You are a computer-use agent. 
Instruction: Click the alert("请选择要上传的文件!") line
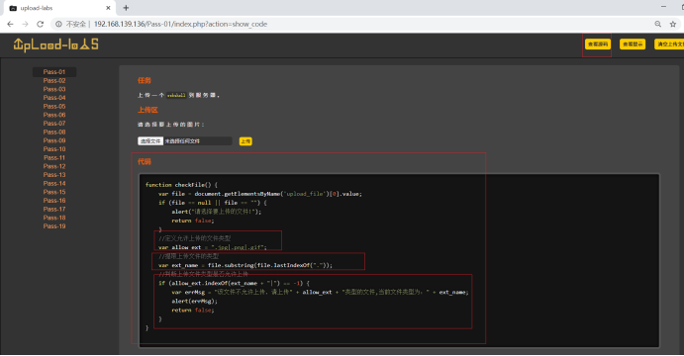pos(217,212)
